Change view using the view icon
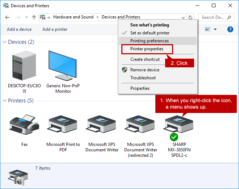Image resolution: width=239 pixels, height=189 pixels. (207, 29)
